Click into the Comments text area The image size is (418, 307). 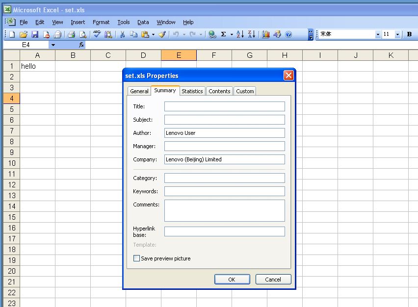(225, 210)
